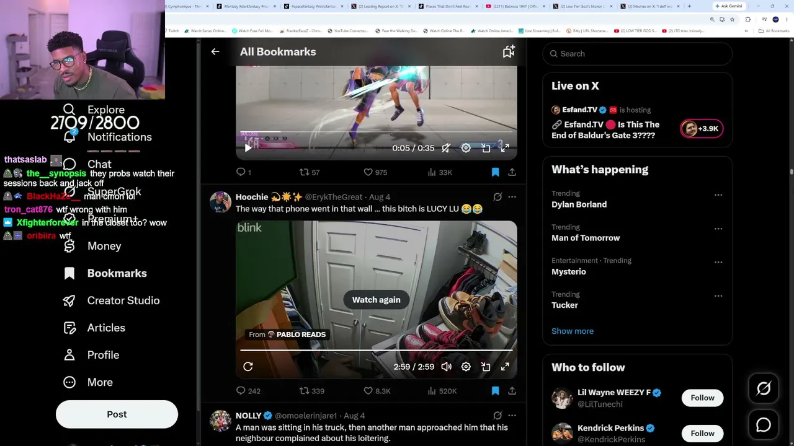Open the floating Grok button
The height and width of the screenshot is (446, 794).
(x=764, y=388)
